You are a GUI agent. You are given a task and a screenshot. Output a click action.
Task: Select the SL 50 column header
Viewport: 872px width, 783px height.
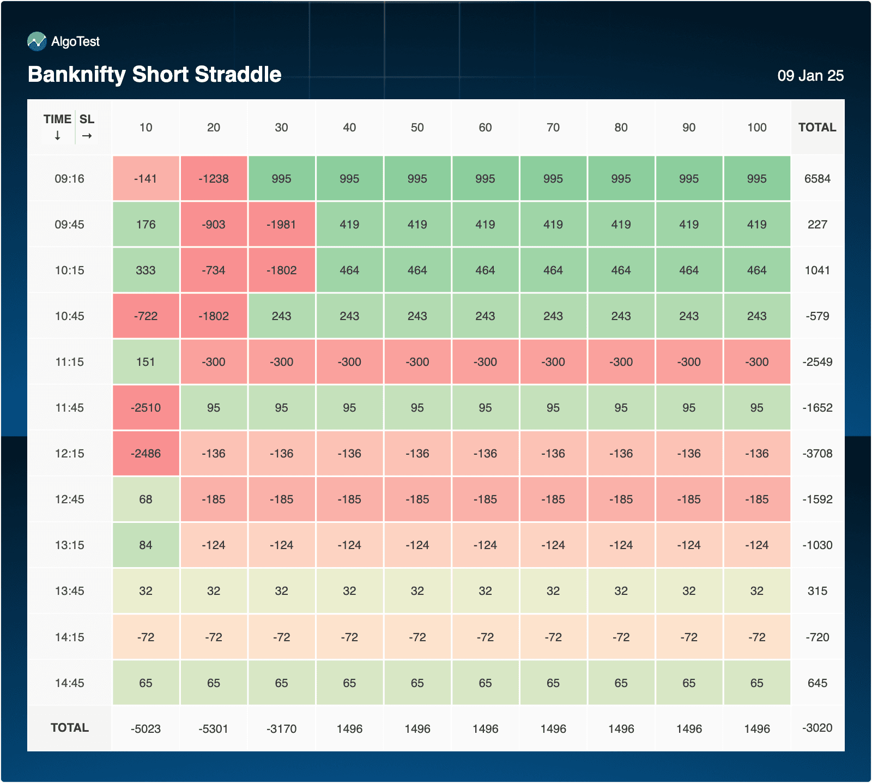pos(417,128)
